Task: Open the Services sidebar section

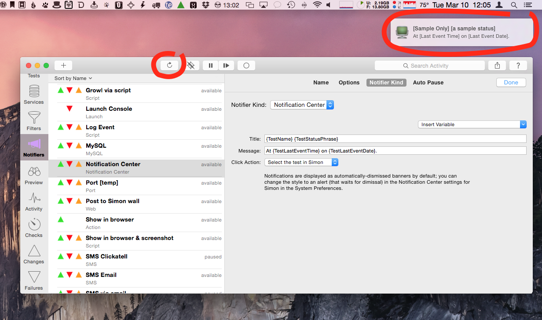Action: pos(34,94)
